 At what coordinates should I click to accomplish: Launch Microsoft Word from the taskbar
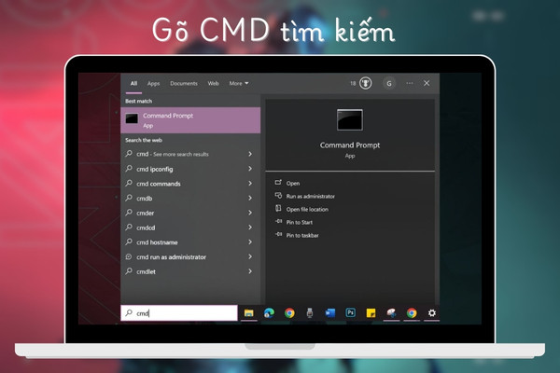(330, 313)
